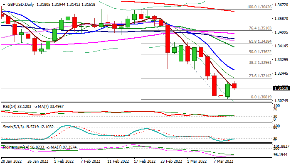Click the RSI scale value 70
The height and width of the screenshot is (166, 291).
[x=275, y=109]
